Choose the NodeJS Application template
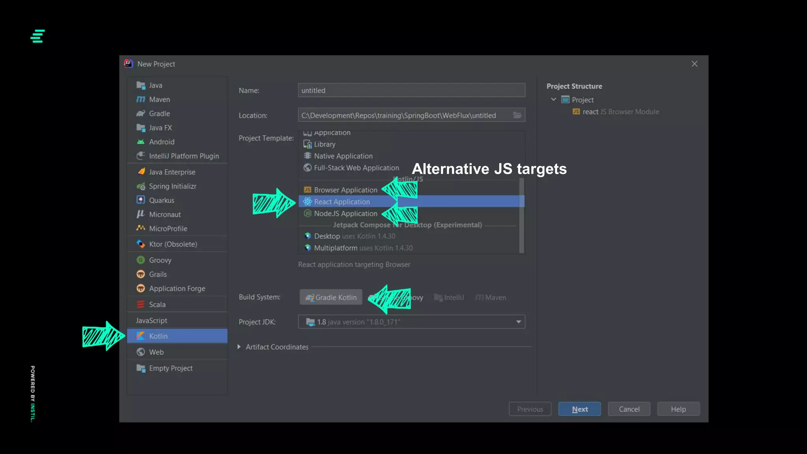 (x=409, y=214)
